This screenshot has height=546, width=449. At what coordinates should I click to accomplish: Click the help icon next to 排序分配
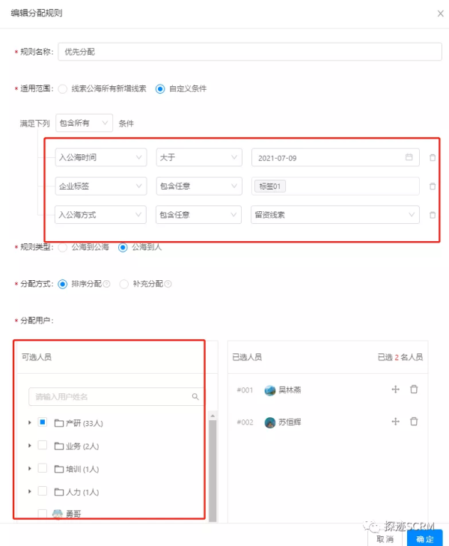107,284
